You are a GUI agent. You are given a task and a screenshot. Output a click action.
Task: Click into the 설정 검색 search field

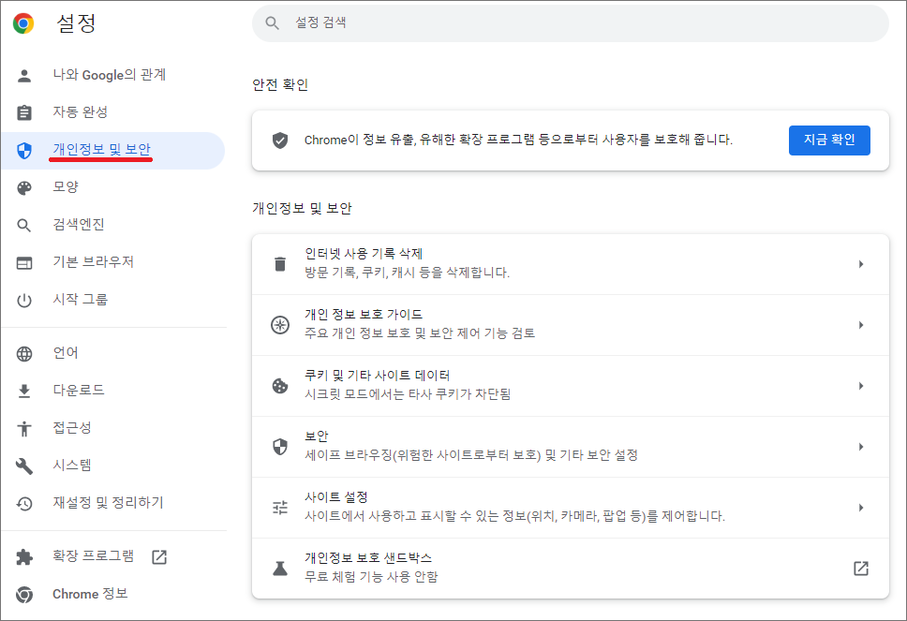571,23
